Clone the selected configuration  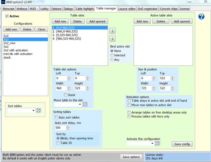(42, 29)
